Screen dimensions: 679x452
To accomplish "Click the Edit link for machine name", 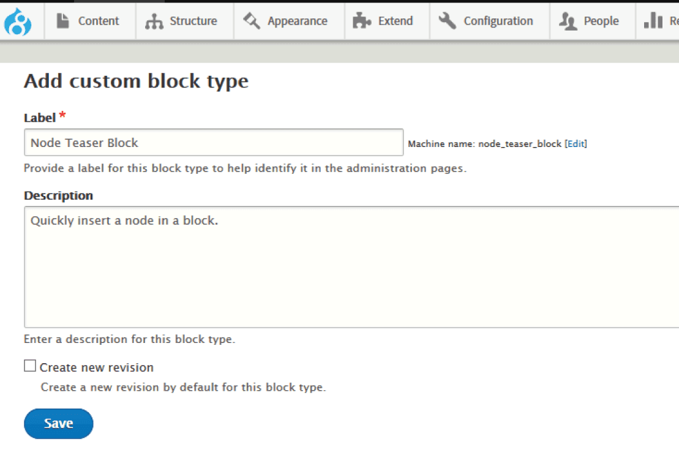I will point(576,144).
